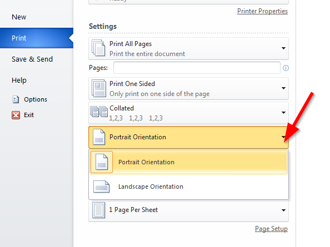Click inside the Pages input field
The width and height of the screenshot is (330, 247).
tap(197, 68)
